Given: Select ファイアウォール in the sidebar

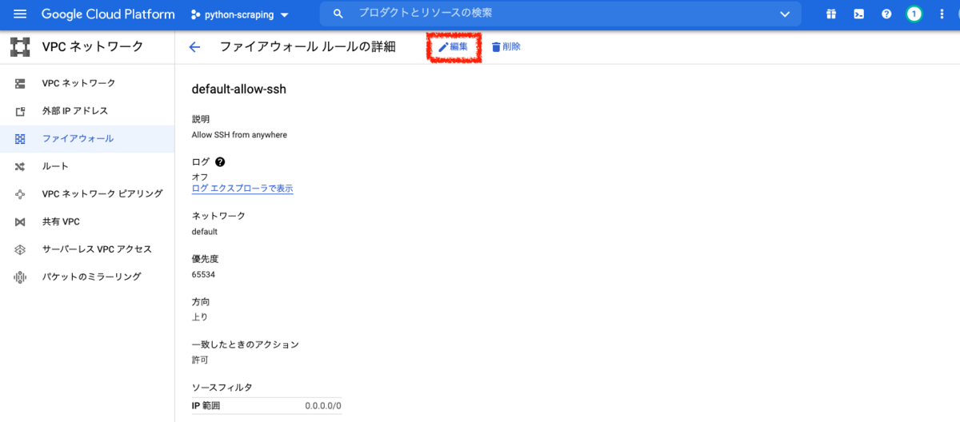Looking at the screenshot, I should click(x=87, y=138).
